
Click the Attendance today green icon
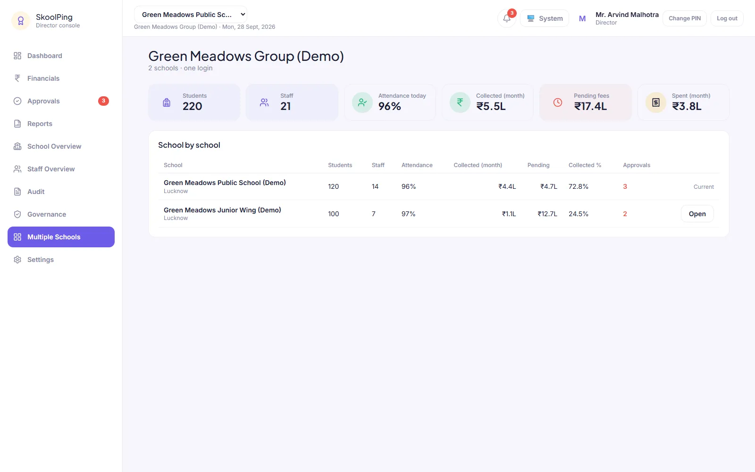(362, 102)
